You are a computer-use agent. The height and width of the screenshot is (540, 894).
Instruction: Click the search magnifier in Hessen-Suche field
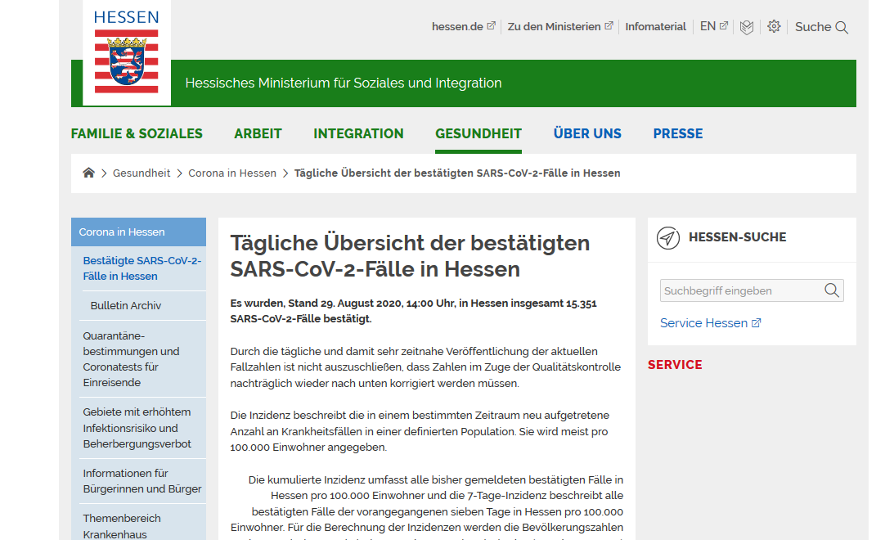tap(832, 290)
